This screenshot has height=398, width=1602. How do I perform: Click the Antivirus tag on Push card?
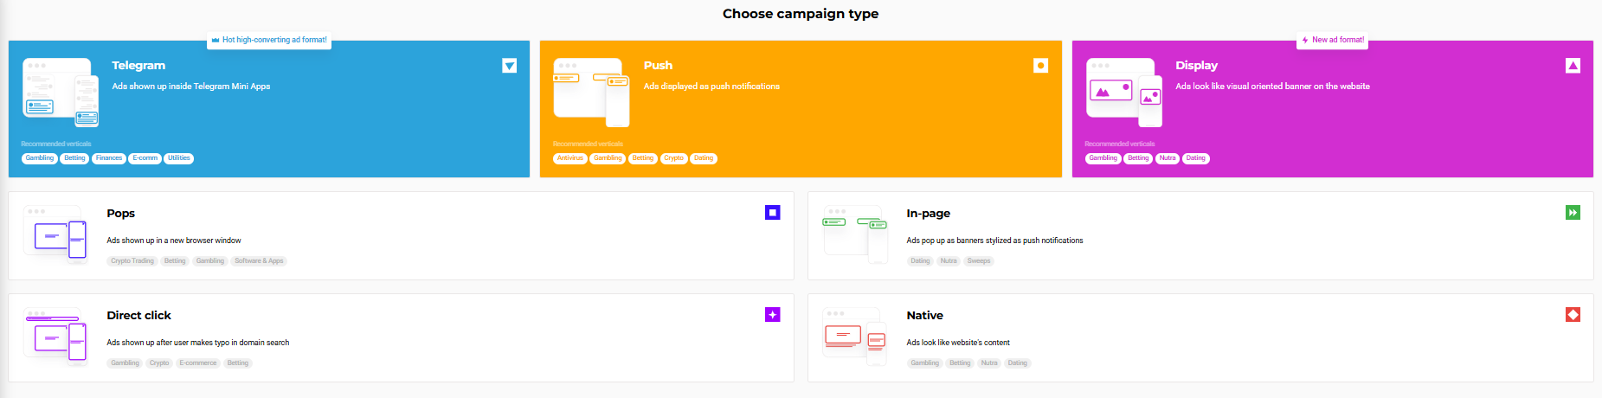[x=570, y=158]
